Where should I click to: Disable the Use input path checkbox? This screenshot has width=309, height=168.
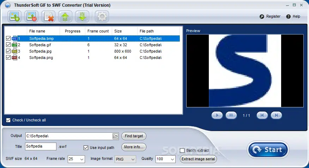coord(86,148)
